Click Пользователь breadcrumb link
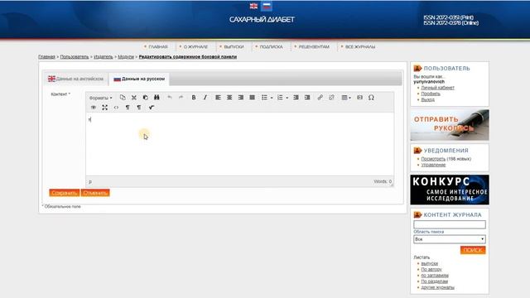 pyautogui.click(x=75, y=57)
